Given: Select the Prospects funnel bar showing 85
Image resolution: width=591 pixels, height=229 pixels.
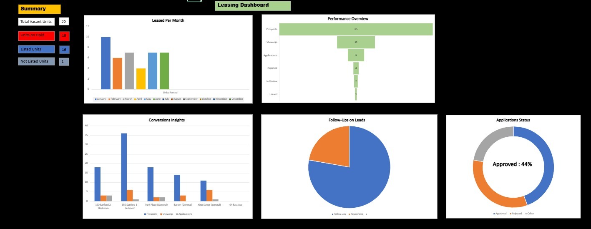Looking at the screenshot, I should tap(356, 29).
